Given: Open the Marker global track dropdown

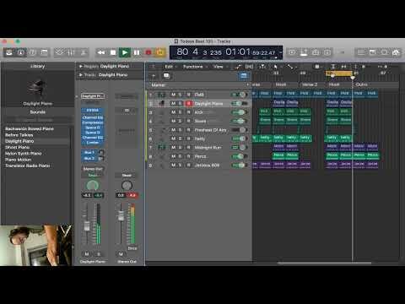Looking at the screenshot, I should tap(247, 84).
